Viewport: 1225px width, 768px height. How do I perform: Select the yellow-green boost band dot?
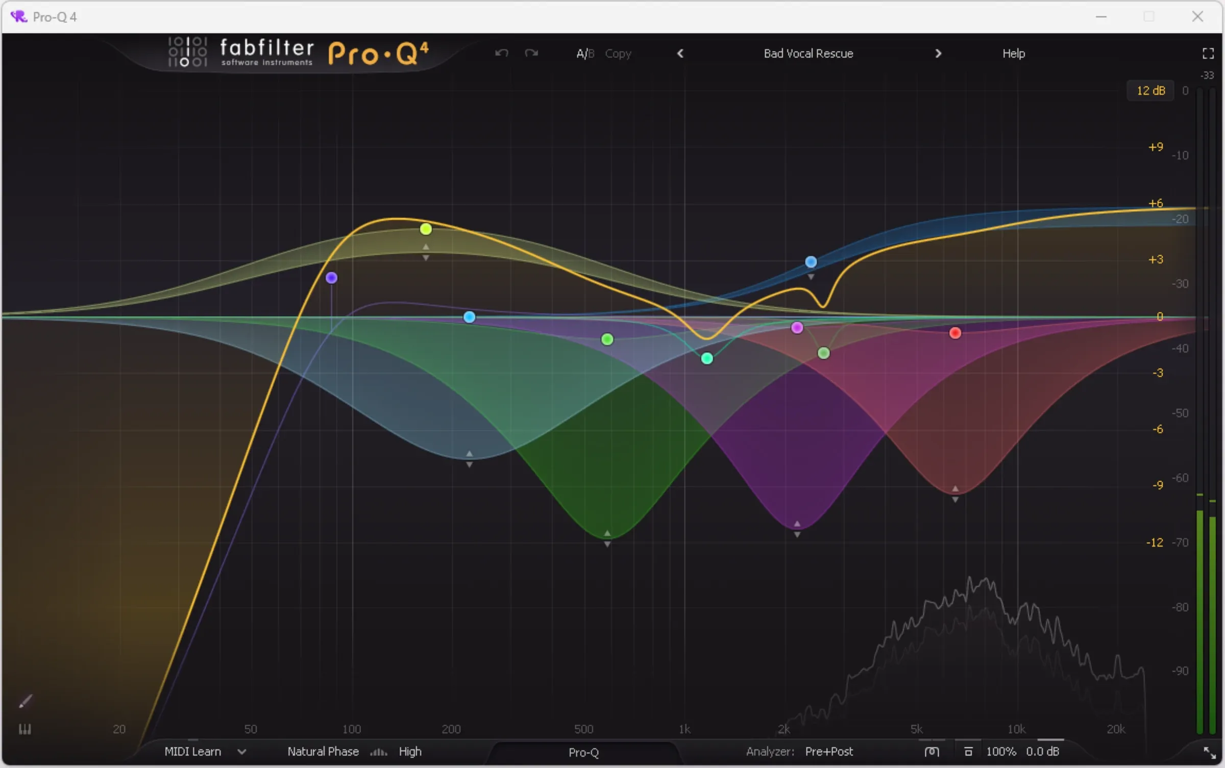click(426, 229)
